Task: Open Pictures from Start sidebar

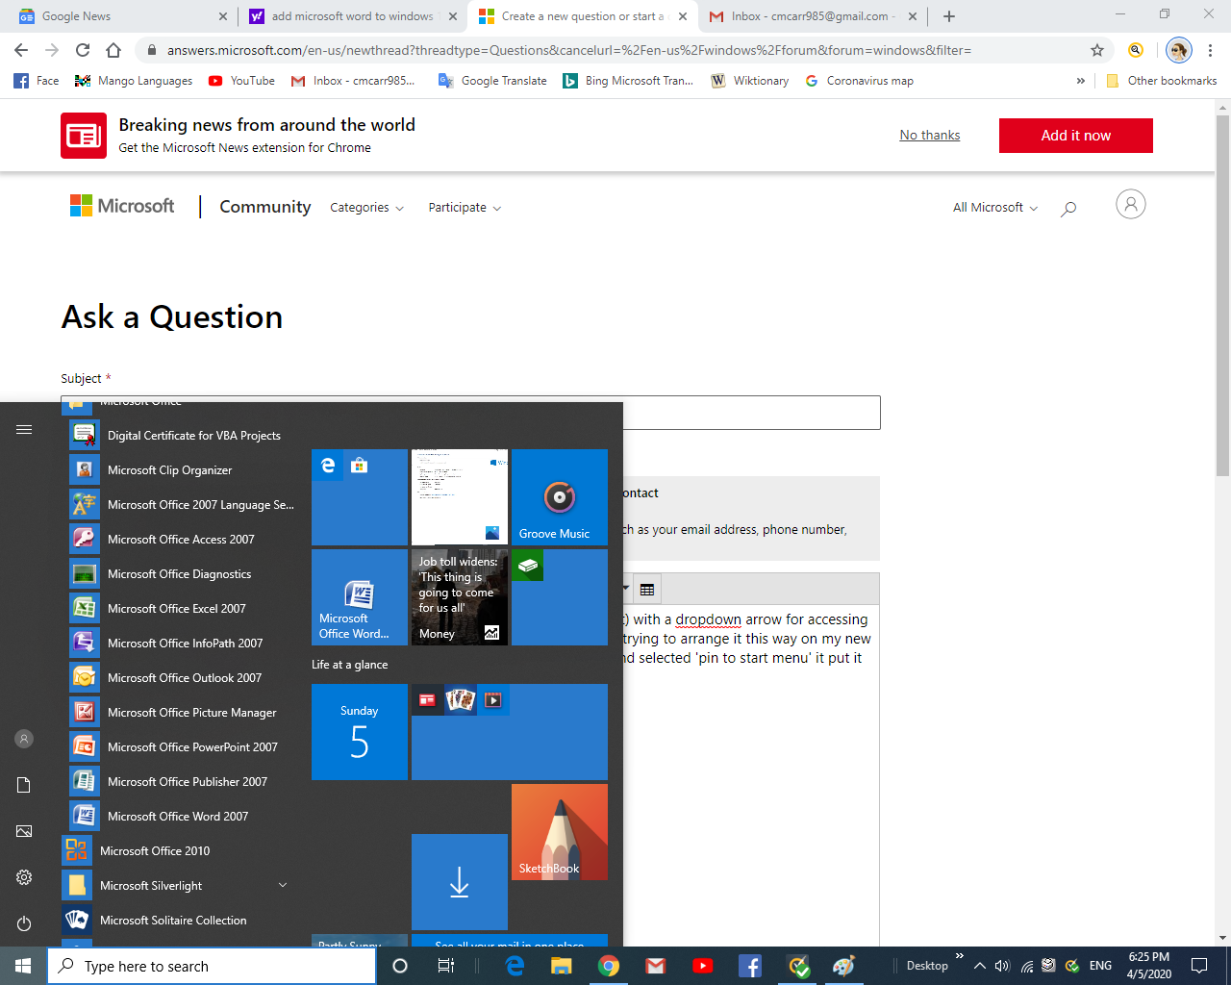Action: click(x=24, y=831)
